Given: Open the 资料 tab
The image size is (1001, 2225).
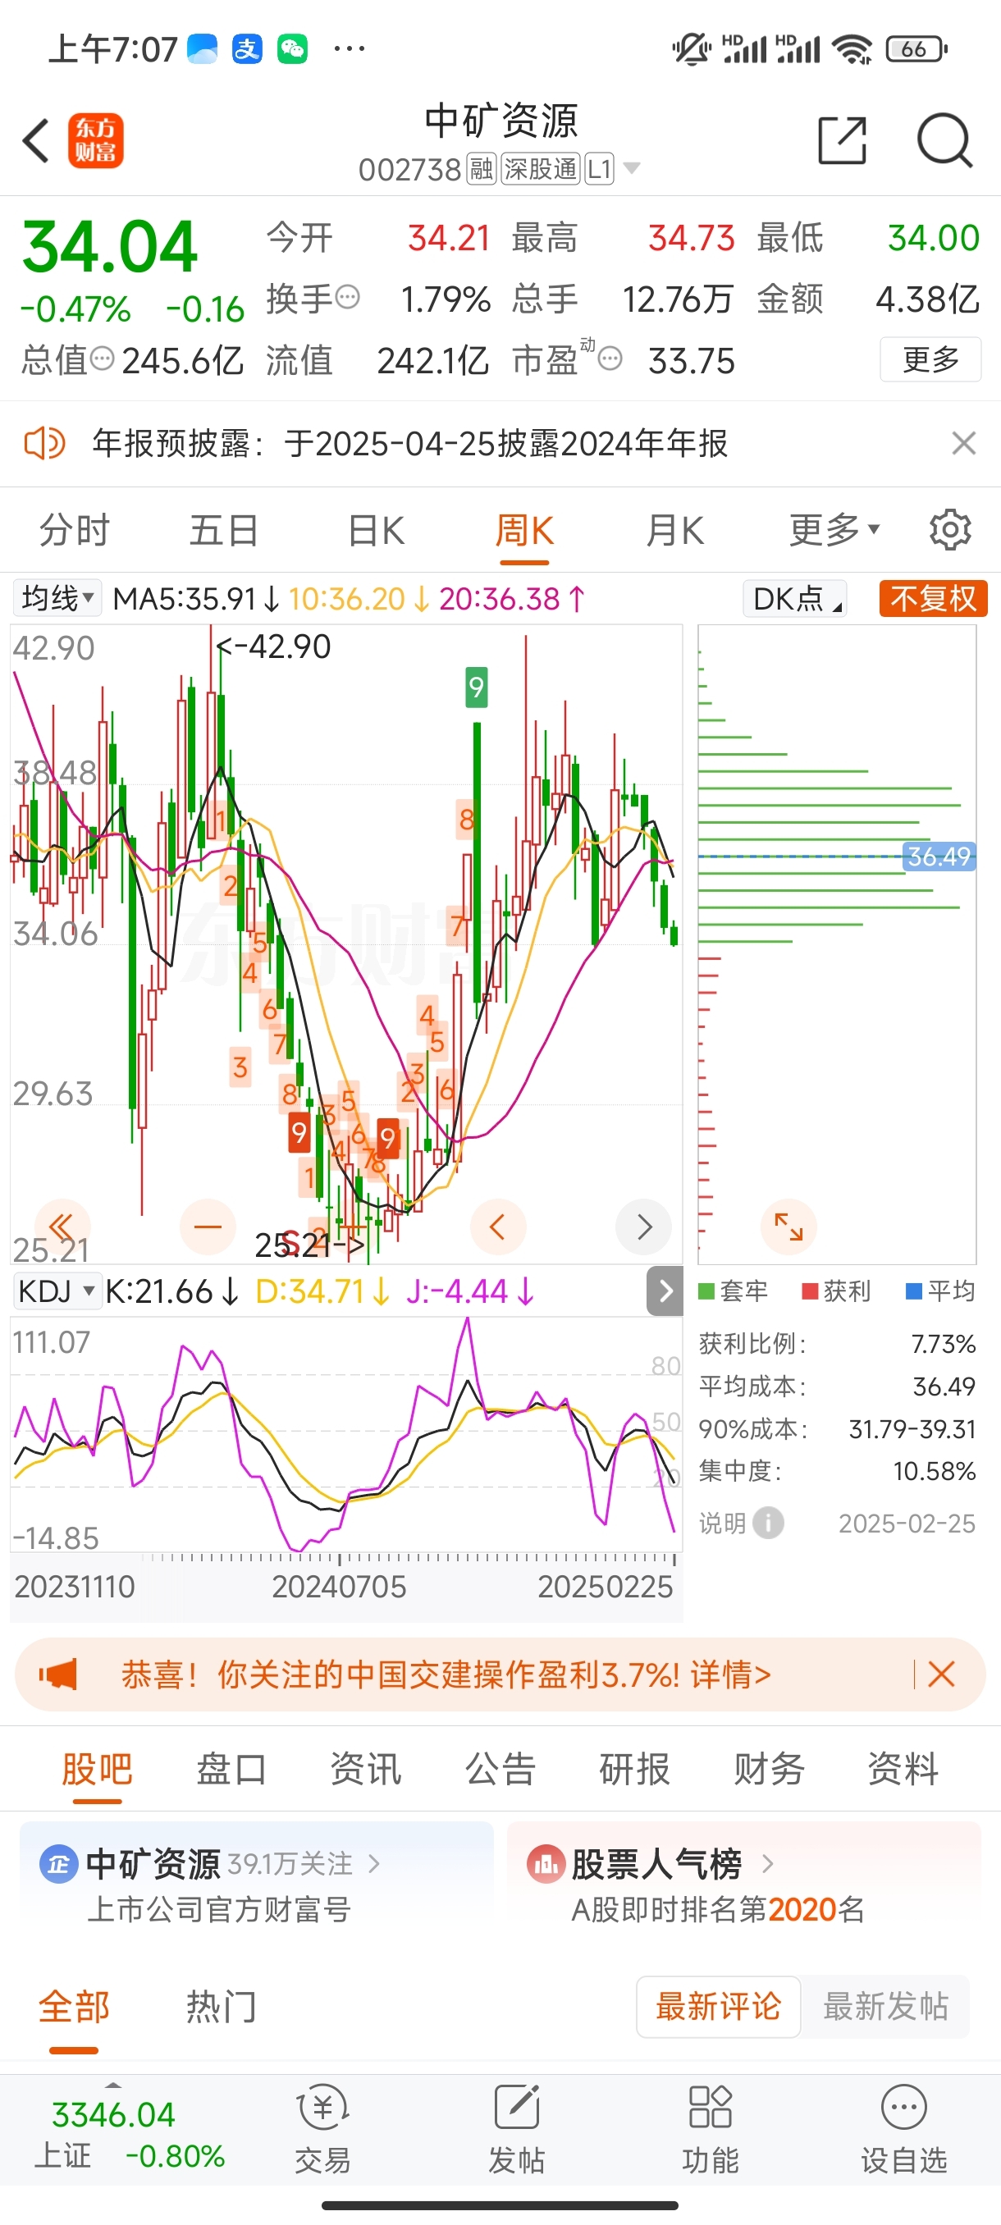Looking at the screenshot, I should [x=903, y=1769].
